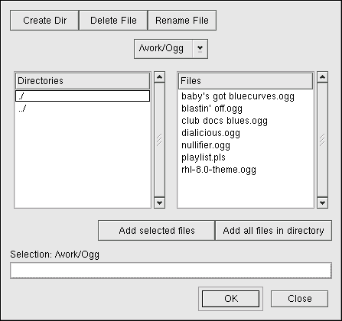This screenshot has width=342, height=321.
Task: Click the Create Dir button
Action: 44,21
